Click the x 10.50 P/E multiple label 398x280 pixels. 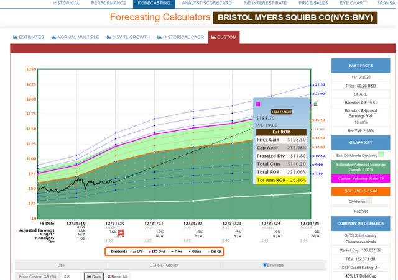click(318, 156)
